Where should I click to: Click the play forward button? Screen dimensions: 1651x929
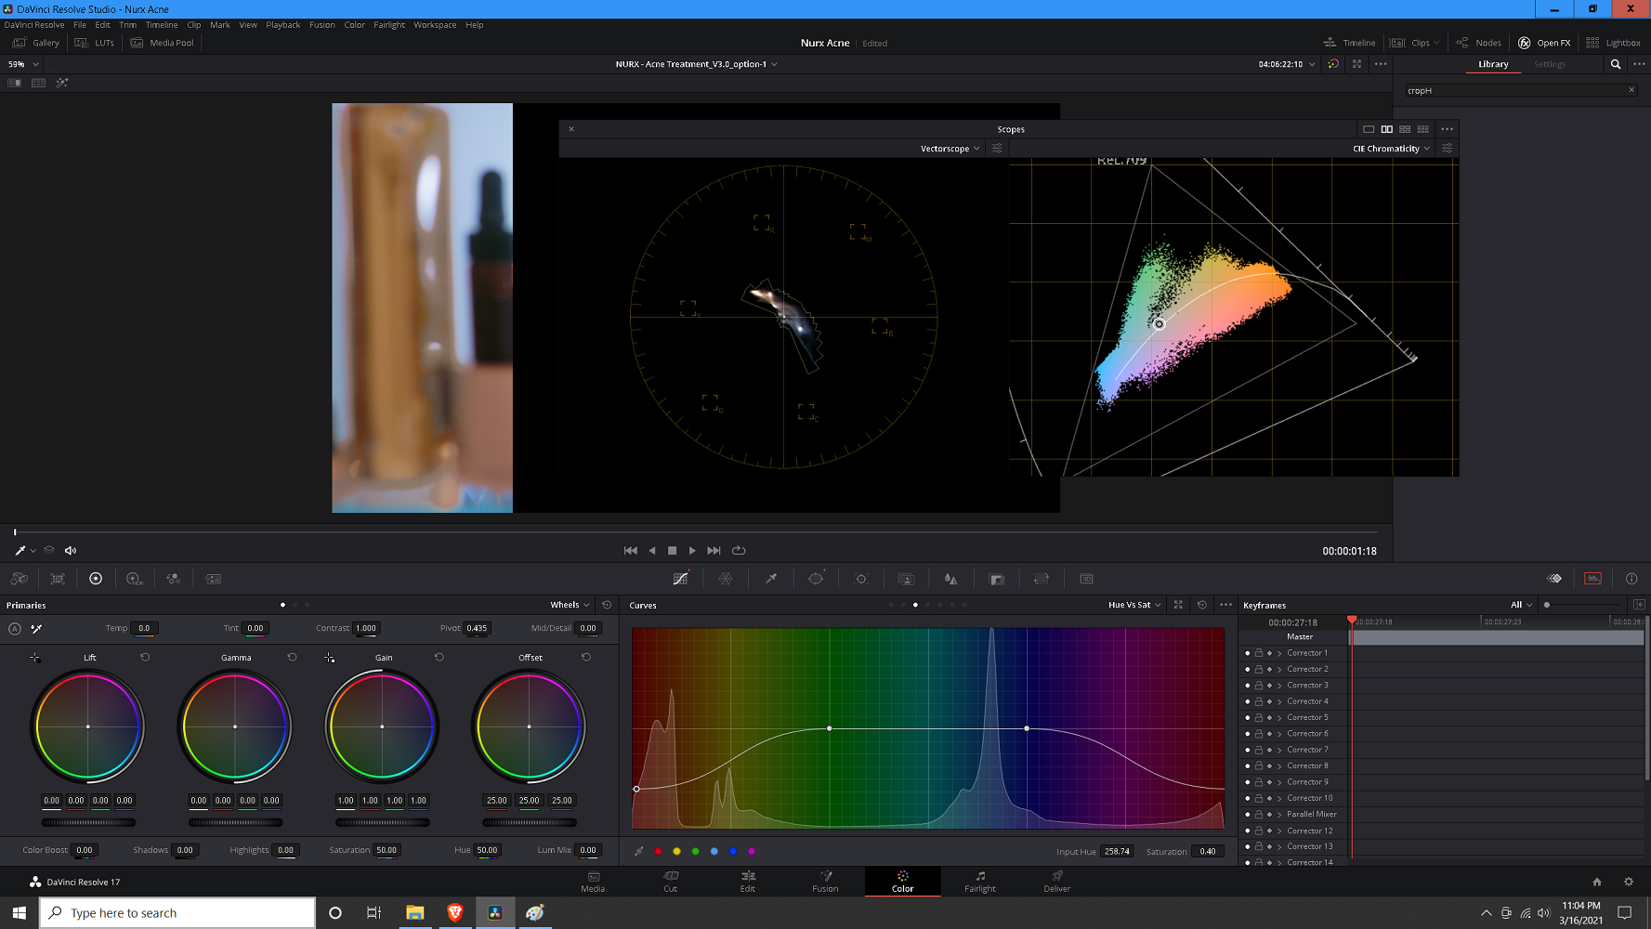[x=692, y=551]
